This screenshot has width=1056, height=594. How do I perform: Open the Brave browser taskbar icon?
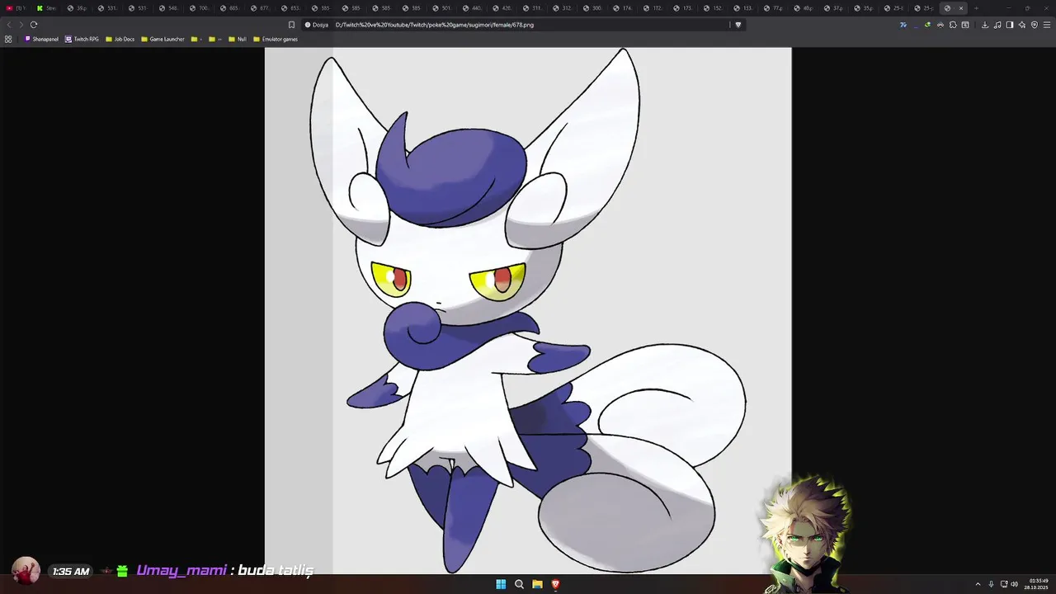pyautogui.click(x=555, y=584)
